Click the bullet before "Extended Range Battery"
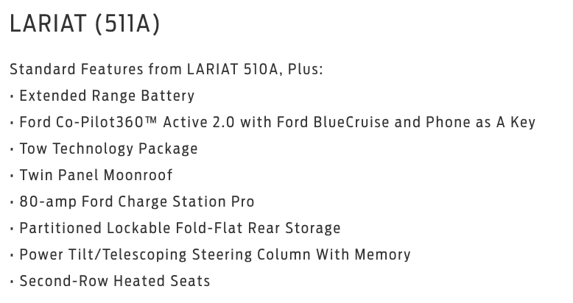Viewport: 573px width, 303px height. [x=13, y=96]
